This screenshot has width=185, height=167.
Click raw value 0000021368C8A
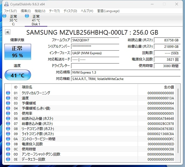[161, 134]
